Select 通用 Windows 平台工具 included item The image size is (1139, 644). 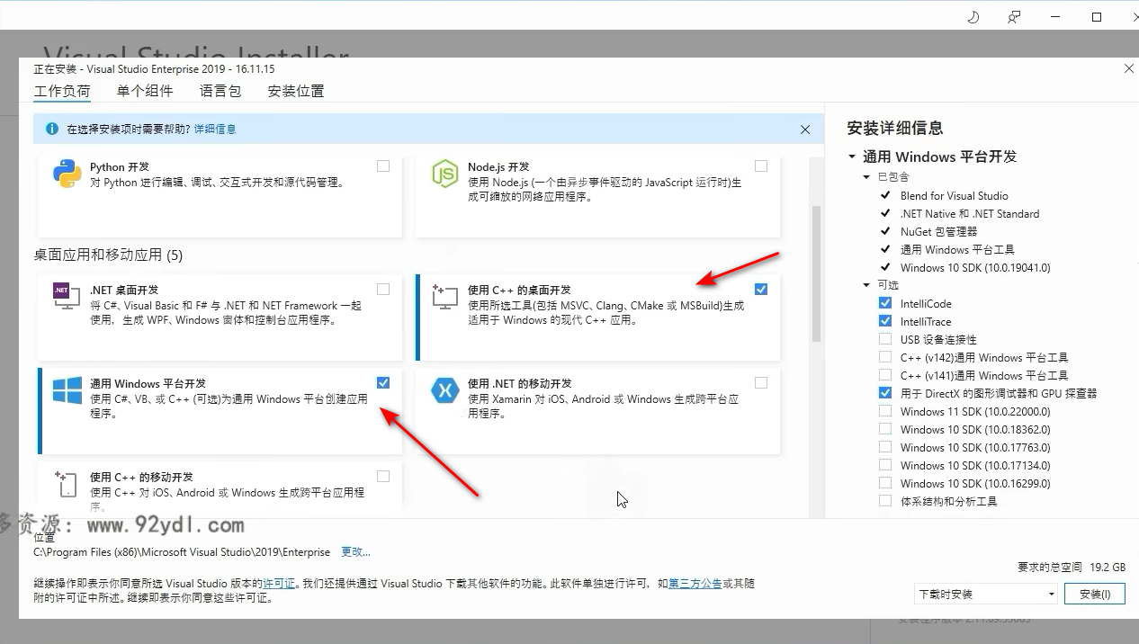tap(957, 249)
